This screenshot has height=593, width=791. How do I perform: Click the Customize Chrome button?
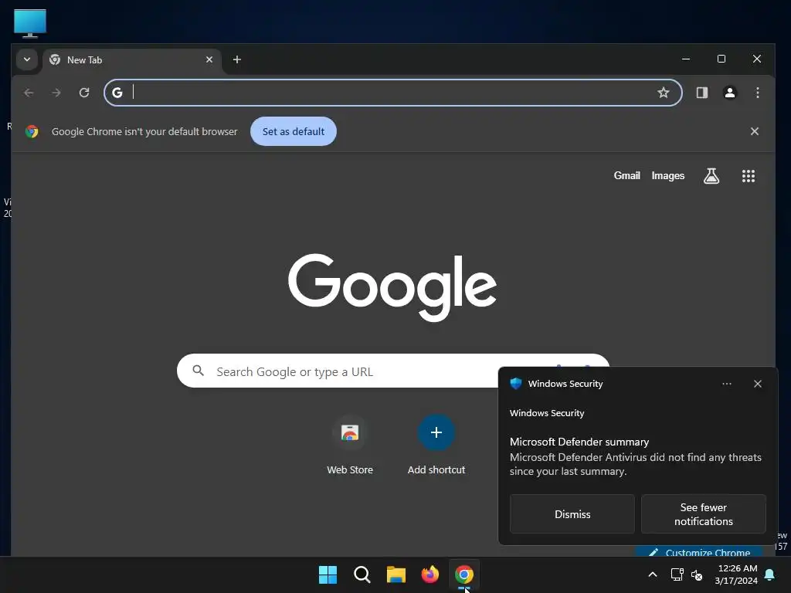pos(698,551)
